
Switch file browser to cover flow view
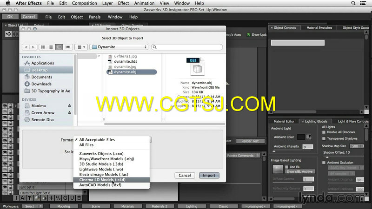tap(68, 47)
